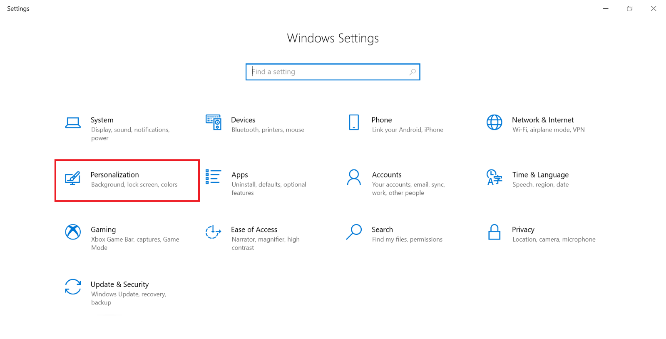The width and height of the screenshot is (666, 339).
Task: Click 'Narrator, magnifier, high contrast' text
Action: (266, 244)
